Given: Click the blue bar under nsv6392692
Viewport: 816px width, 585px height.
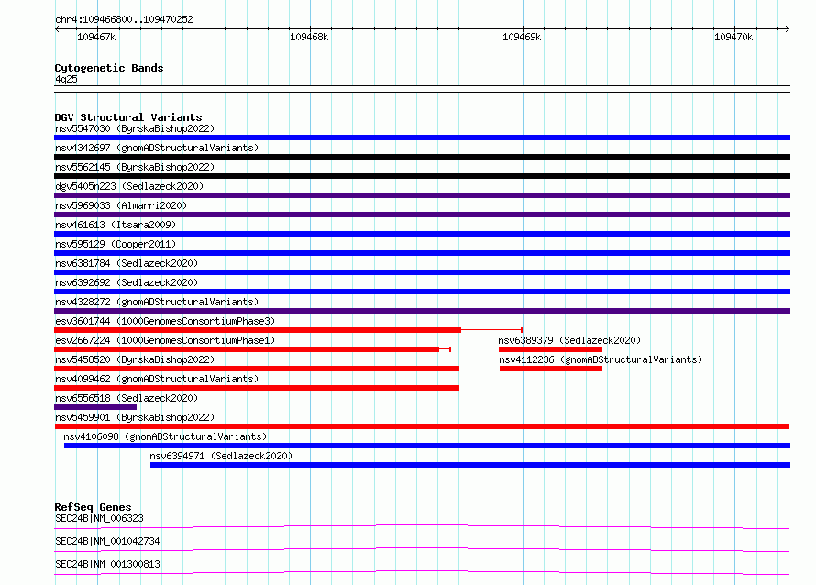Looking at the screenshot, I should tap(422, 292).
